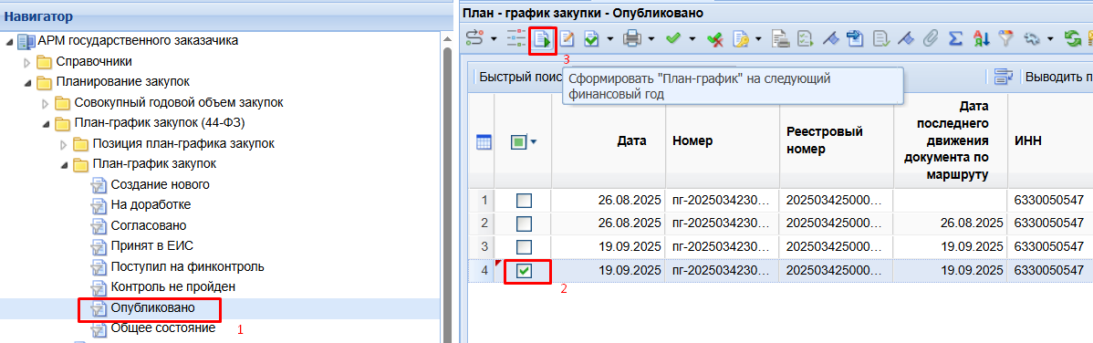The image size is (1093, 343).
Task: Select row number 4 cell
Action: 482,271
